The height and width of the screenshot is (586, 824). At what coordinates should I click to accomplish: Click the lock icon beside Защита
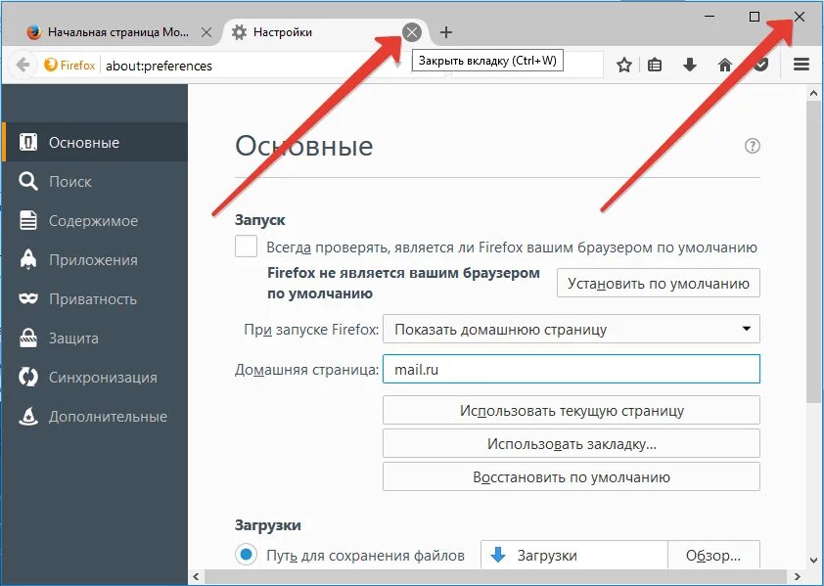(27, 338)
